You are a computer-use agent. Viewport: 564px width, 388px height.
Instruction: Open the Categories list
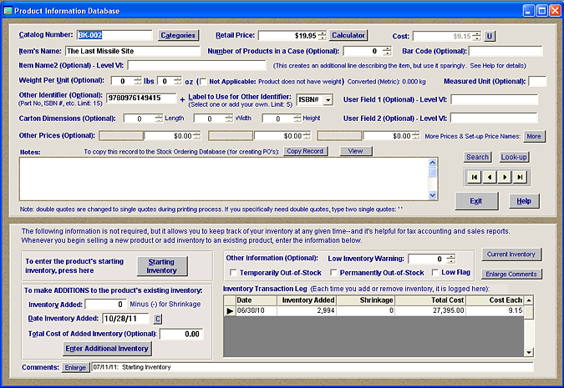click(x=177, y=36)
